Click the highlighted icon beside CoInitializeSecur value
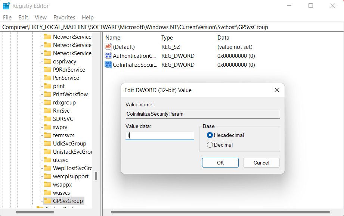The image size is (344, 216). pos(108,65)
